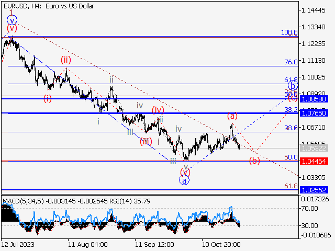Image resolution: width=335 pixels, height=251 pixels.
Task: Click the chart title 'EURUSD, H4: Euro vs US Dollar'
Action: [x=49, y=6]
